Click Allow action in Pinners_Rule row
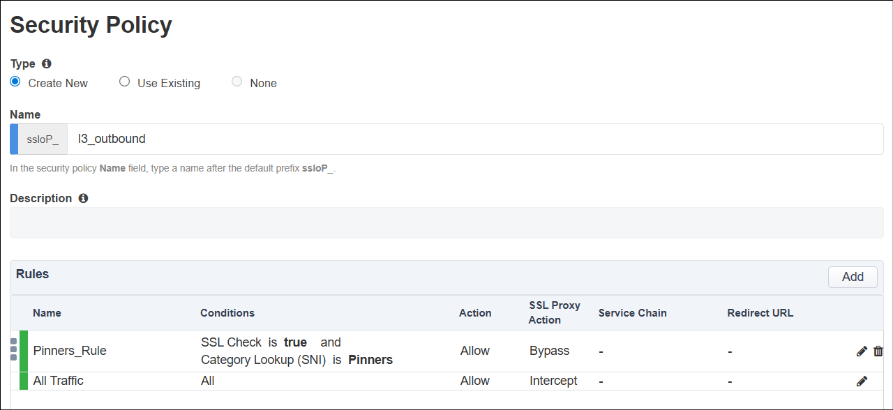 point(475,351)
